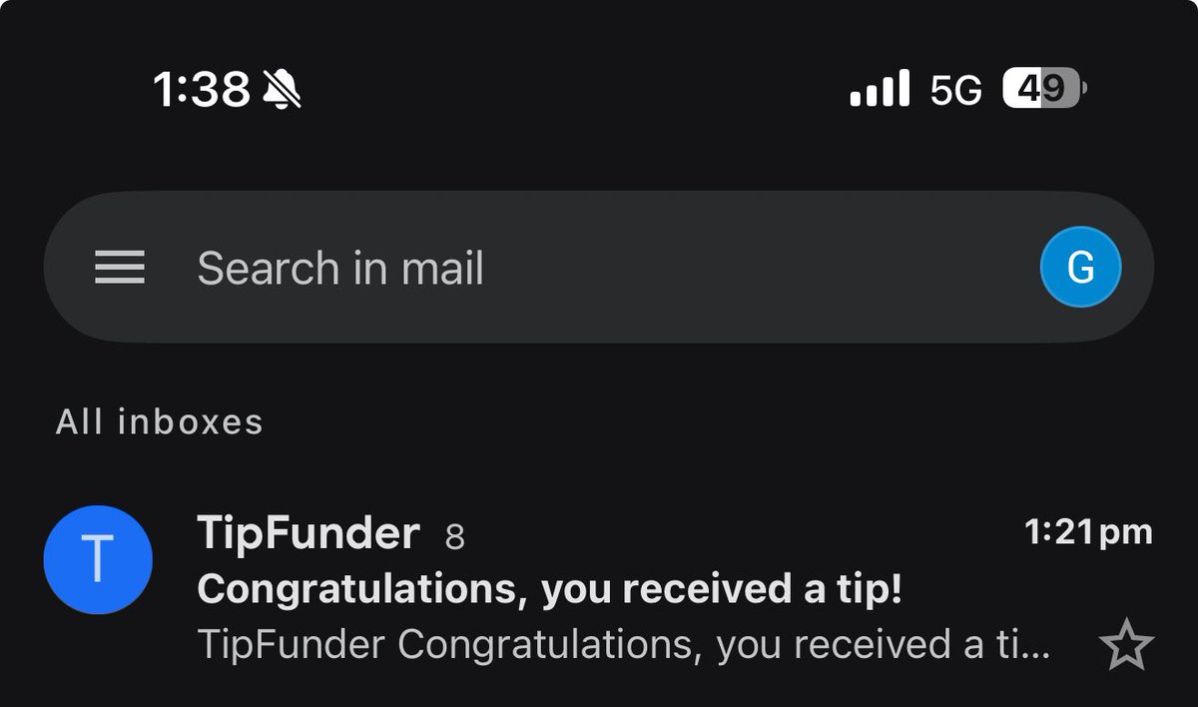Focus the Search in mail field
The image size is (1198, 707).
[599, 268]
